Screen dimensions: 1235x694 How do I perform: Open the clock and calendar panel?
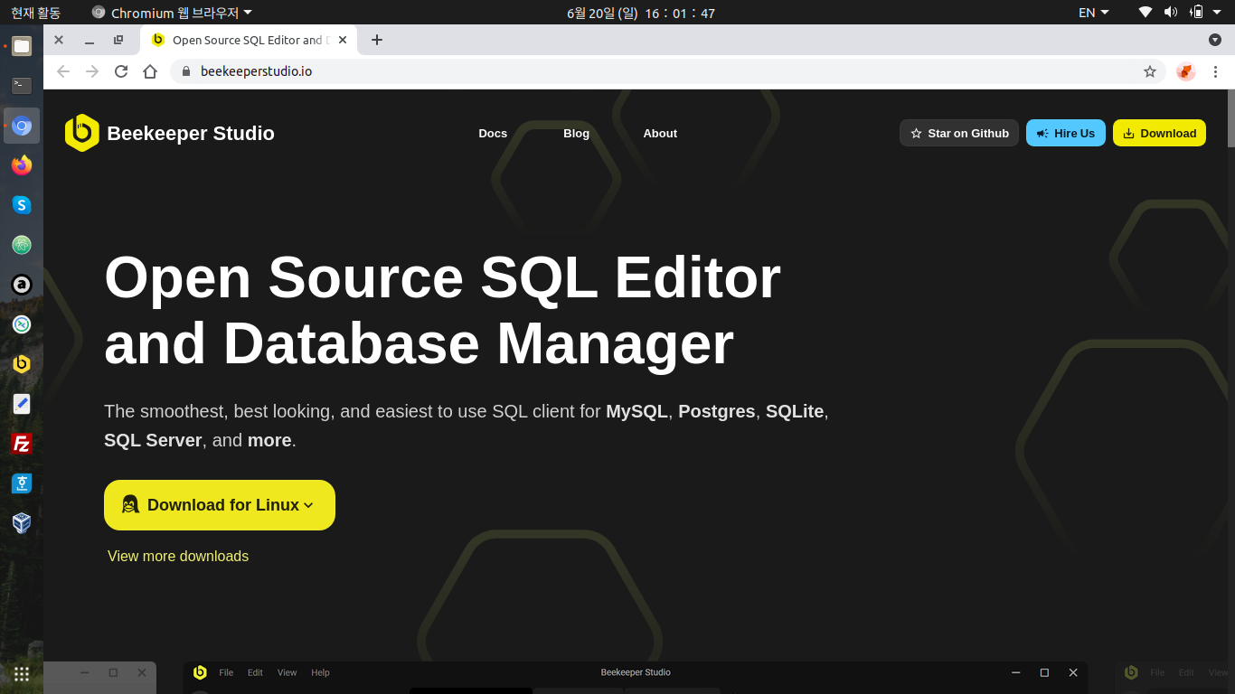pyautogui.click(x=641, y=13)
